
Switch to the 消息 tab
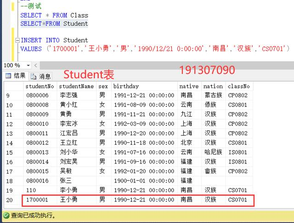click(x=41, y=76)
